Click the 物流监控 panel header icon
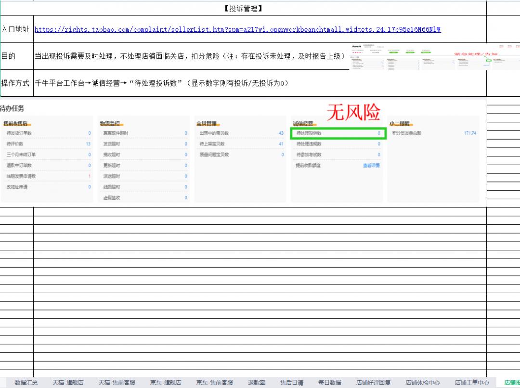 pyautogui.click(x=111, y=122)
